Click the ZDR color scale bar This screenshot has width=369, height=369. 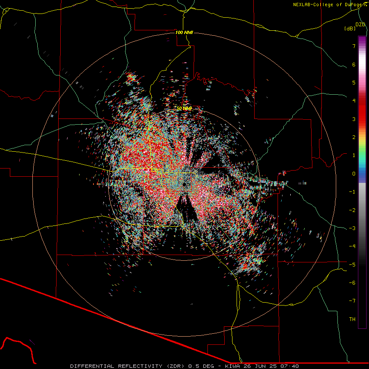point(362,182)
